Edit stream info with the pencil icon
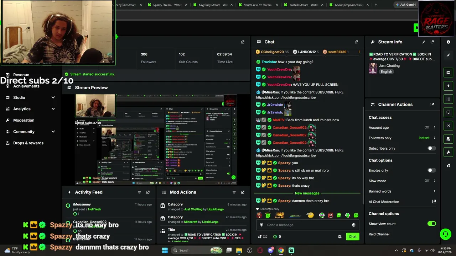 click(424, 42)
